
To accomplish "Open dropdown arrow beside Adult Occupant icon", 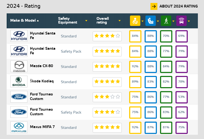I will click(x=142, y=21).
